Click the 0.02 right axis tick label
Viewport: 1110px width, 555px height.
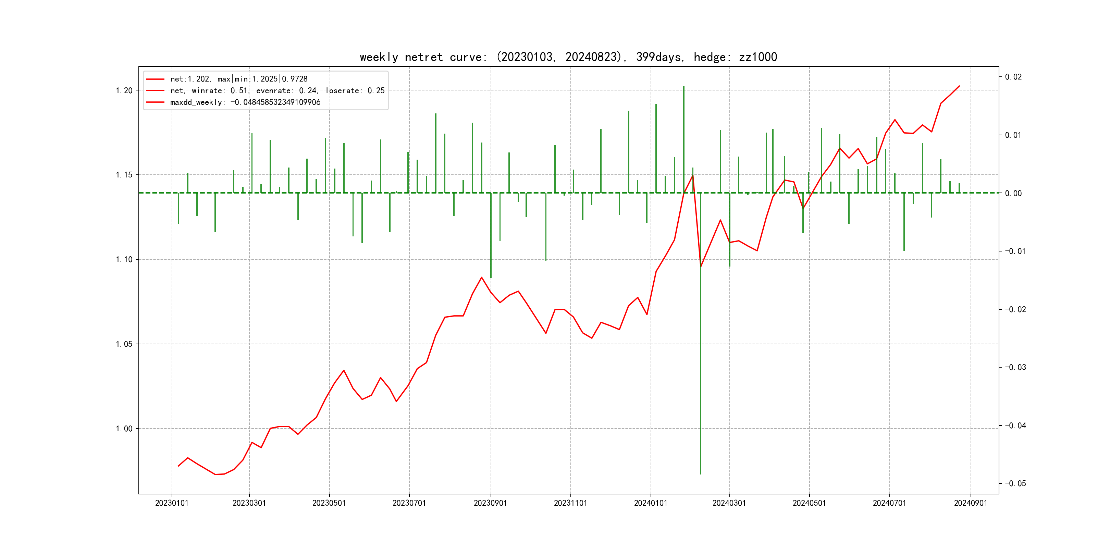coord(1013,77)
